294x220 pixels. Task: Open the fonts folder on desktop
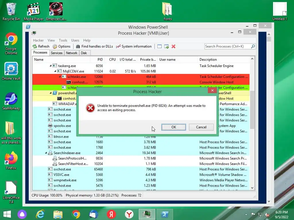click(167, 11)
